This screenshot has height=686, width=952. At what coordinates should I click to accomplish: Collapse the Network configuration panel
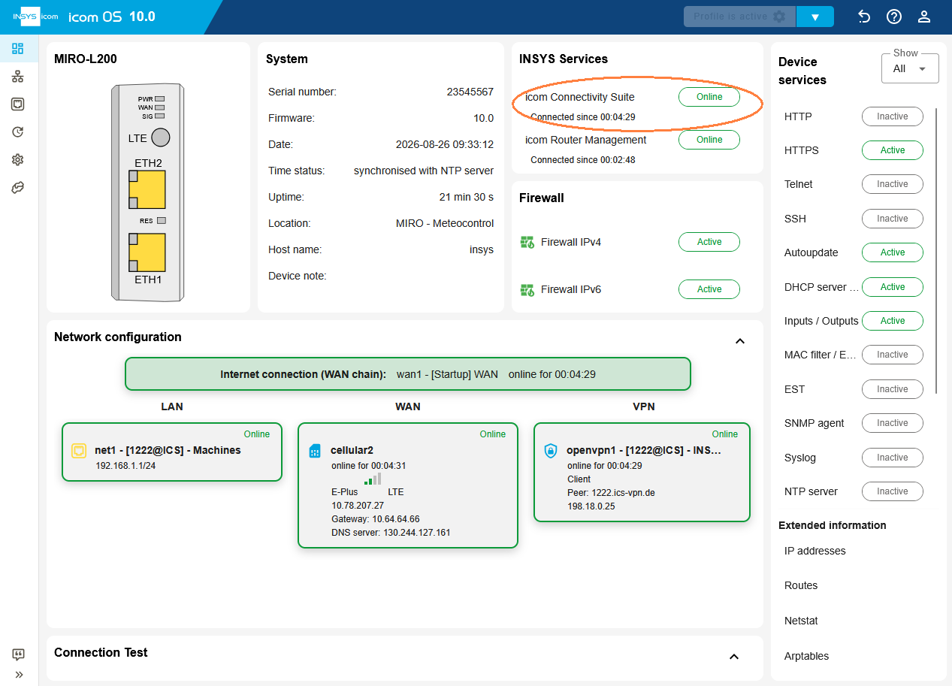click(739, 341)
